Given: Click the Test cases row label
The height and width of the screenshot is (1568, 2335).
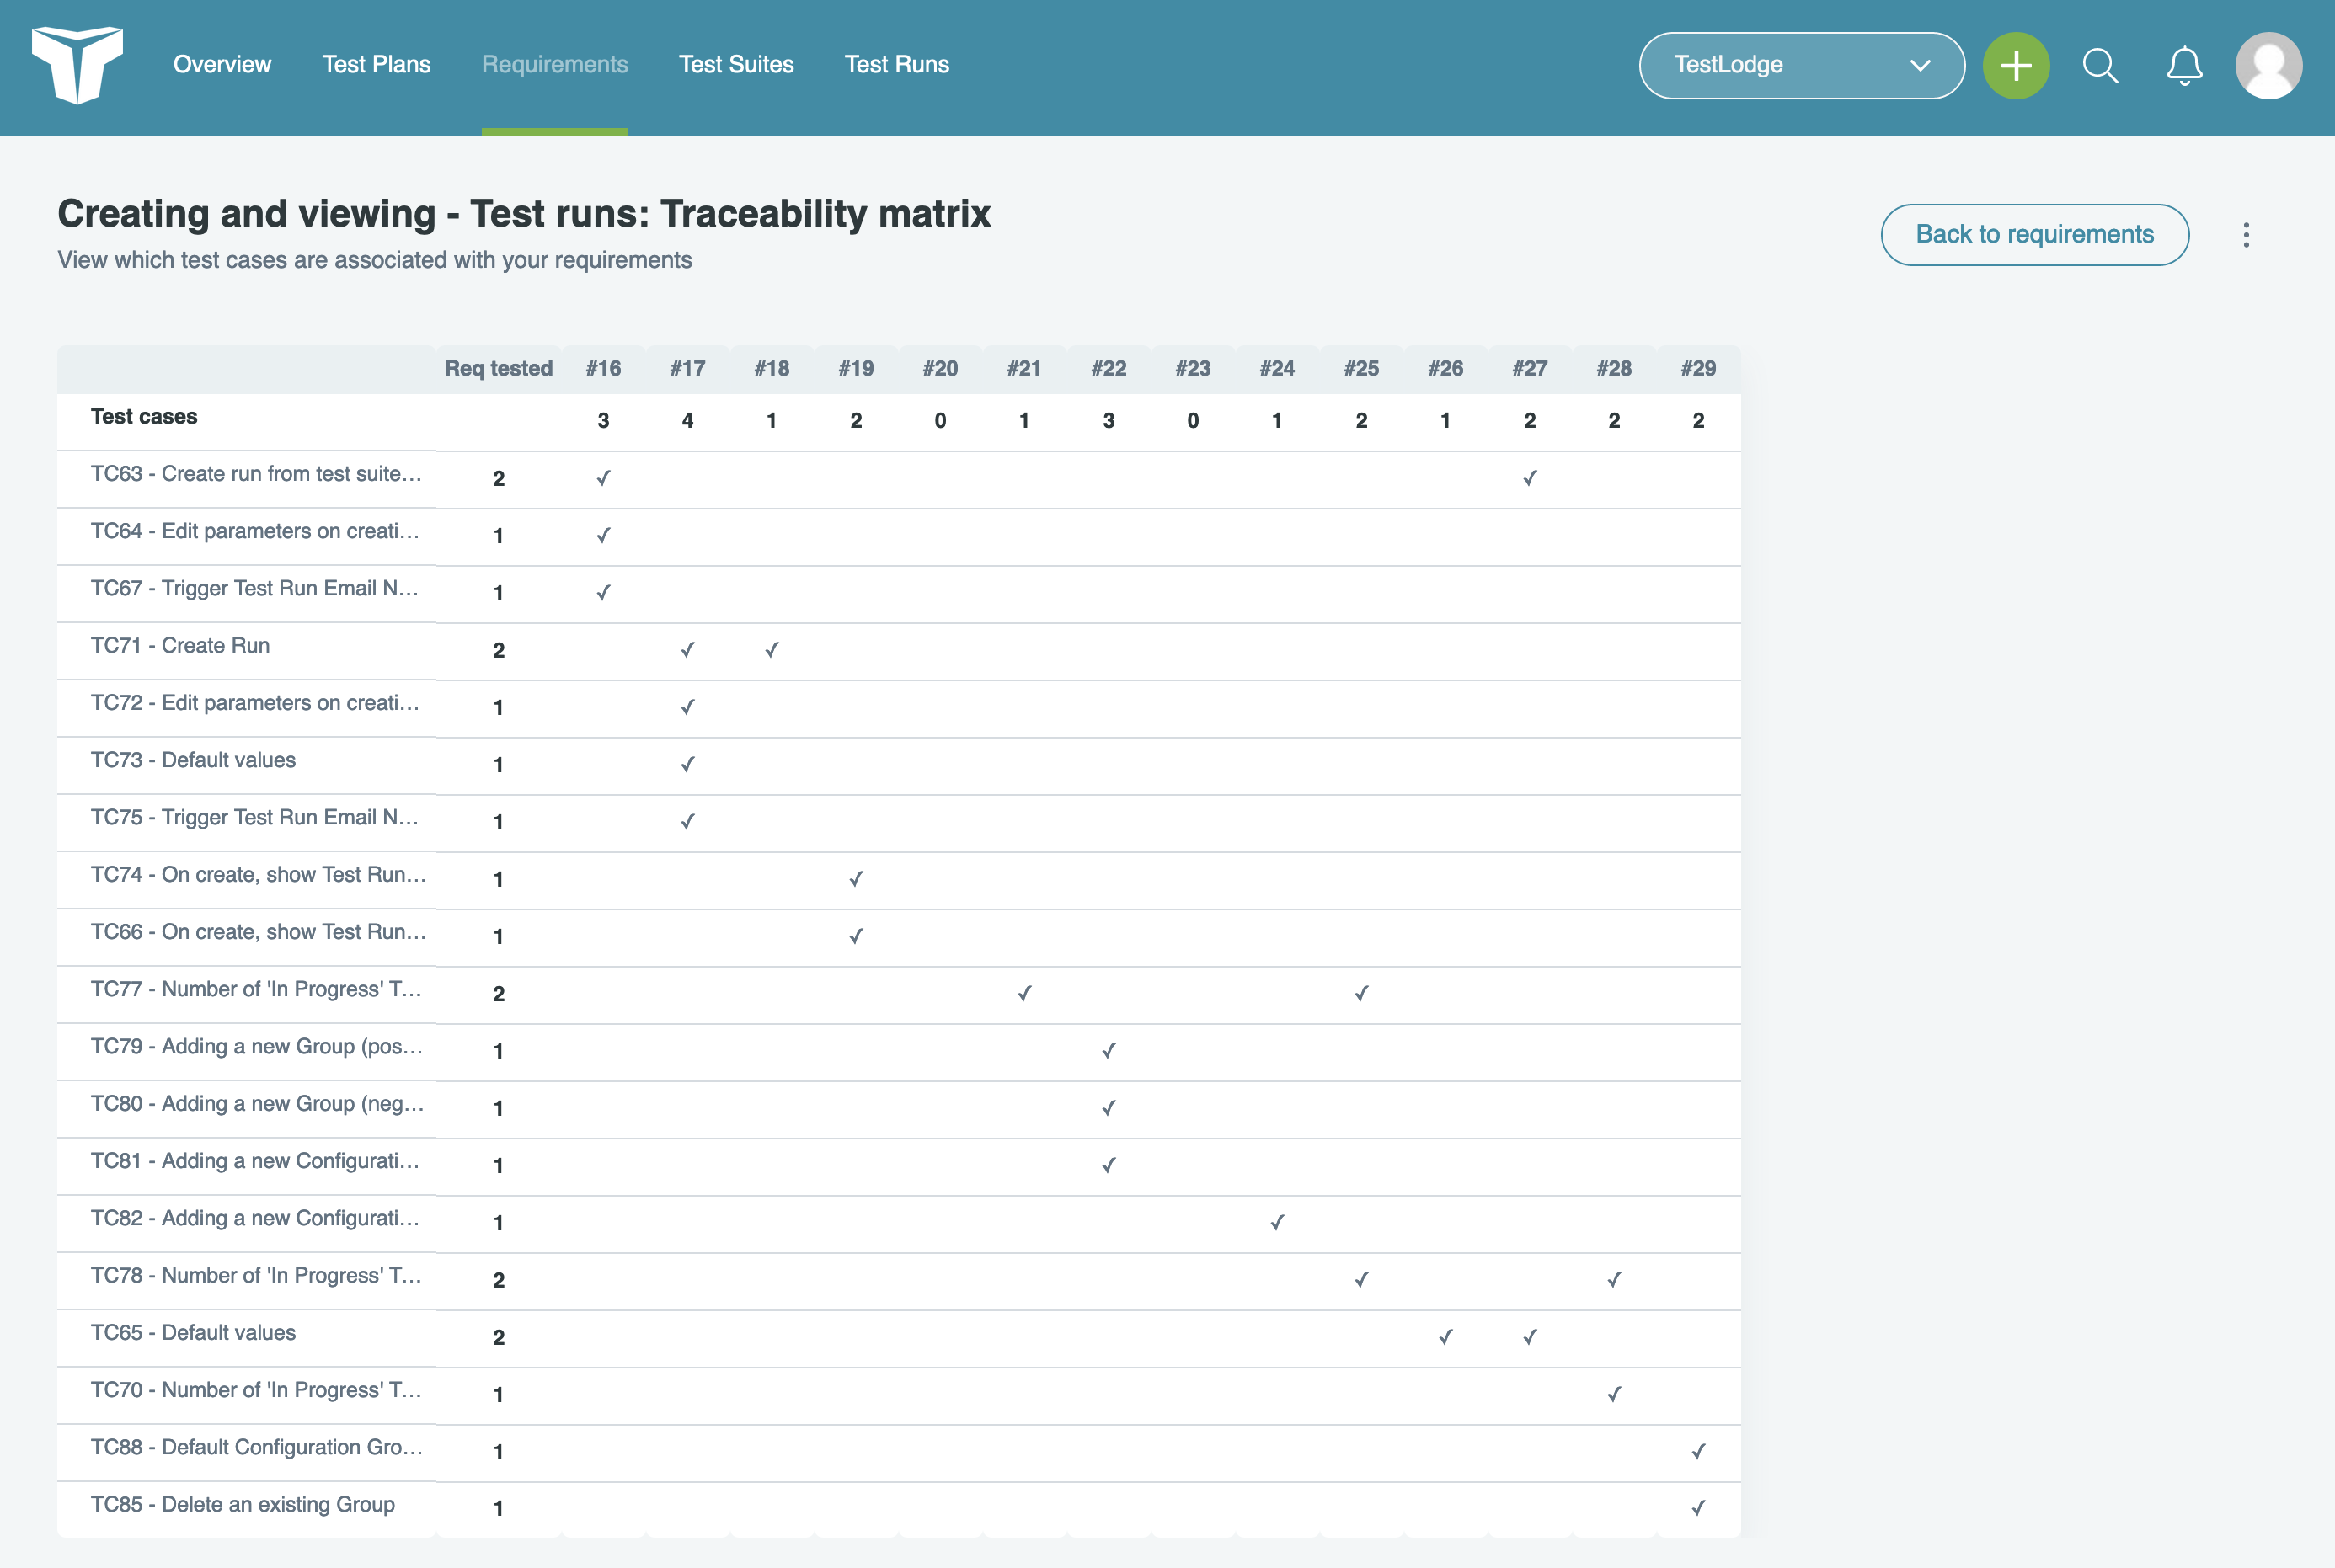Looking at the screenshot, I should [144, 417].
